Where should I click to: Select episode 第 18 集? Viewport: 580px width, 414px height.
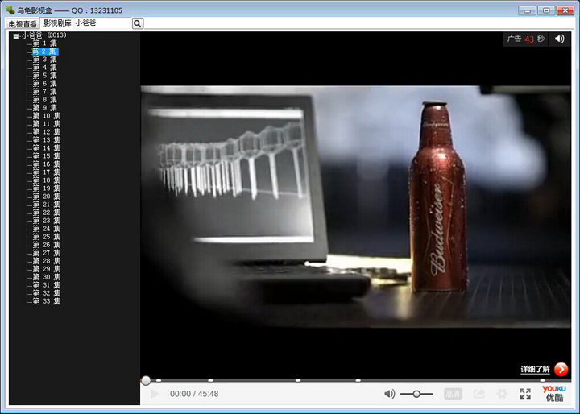coord(46,180)
